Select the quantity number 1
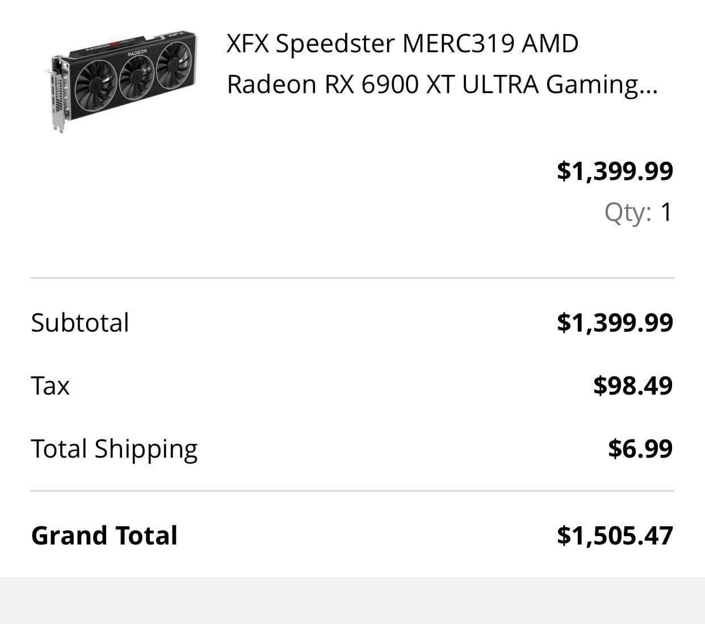The image size is (705, 624). (x=666, y=213)
